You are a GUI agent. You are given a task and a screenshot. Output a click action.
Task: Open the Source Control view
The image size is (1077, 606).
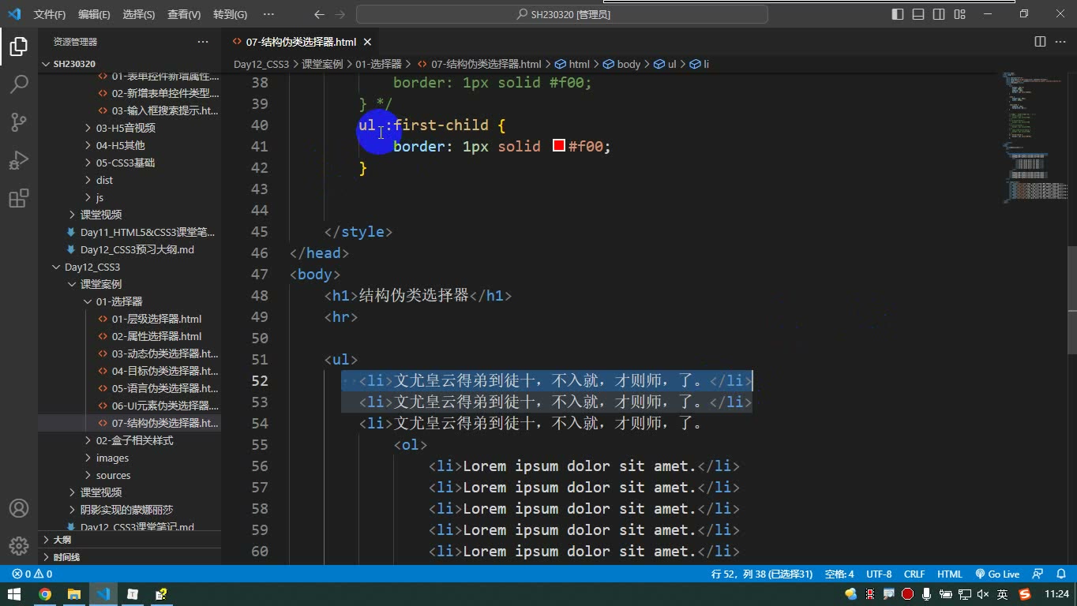(x=19, y=122)
